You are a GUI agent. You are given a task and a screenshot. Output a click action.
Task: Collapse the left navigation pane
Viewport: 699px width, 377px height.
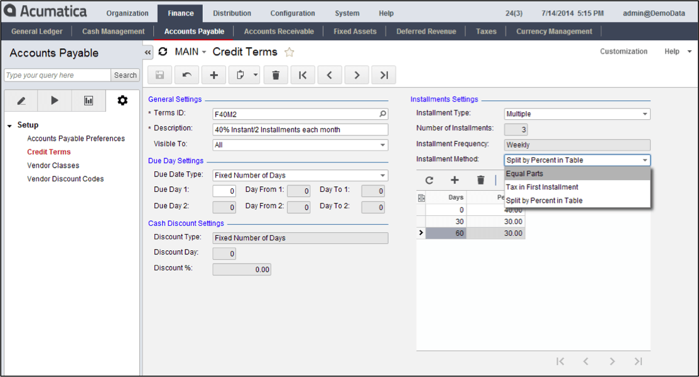pyautogui.click(x=148, y=52)
